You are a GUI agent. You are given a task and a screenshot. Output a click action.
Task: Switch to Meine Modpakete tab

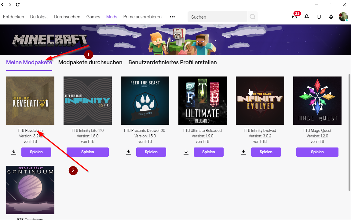[29, 62]
